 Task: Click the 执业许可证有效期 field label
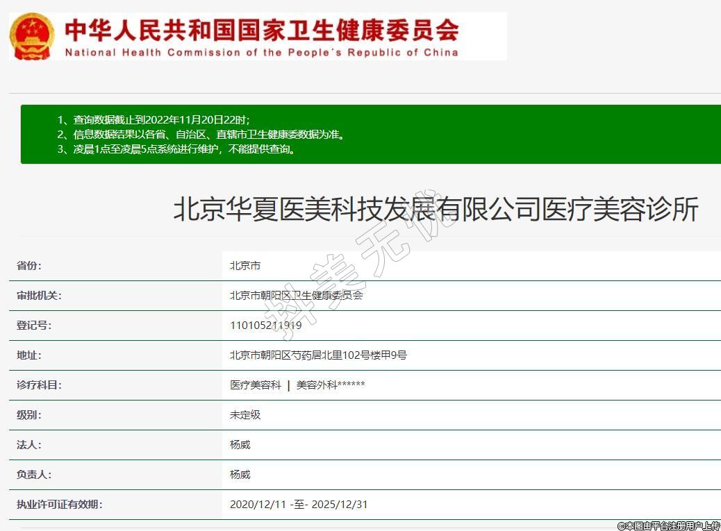coord(59,505)
